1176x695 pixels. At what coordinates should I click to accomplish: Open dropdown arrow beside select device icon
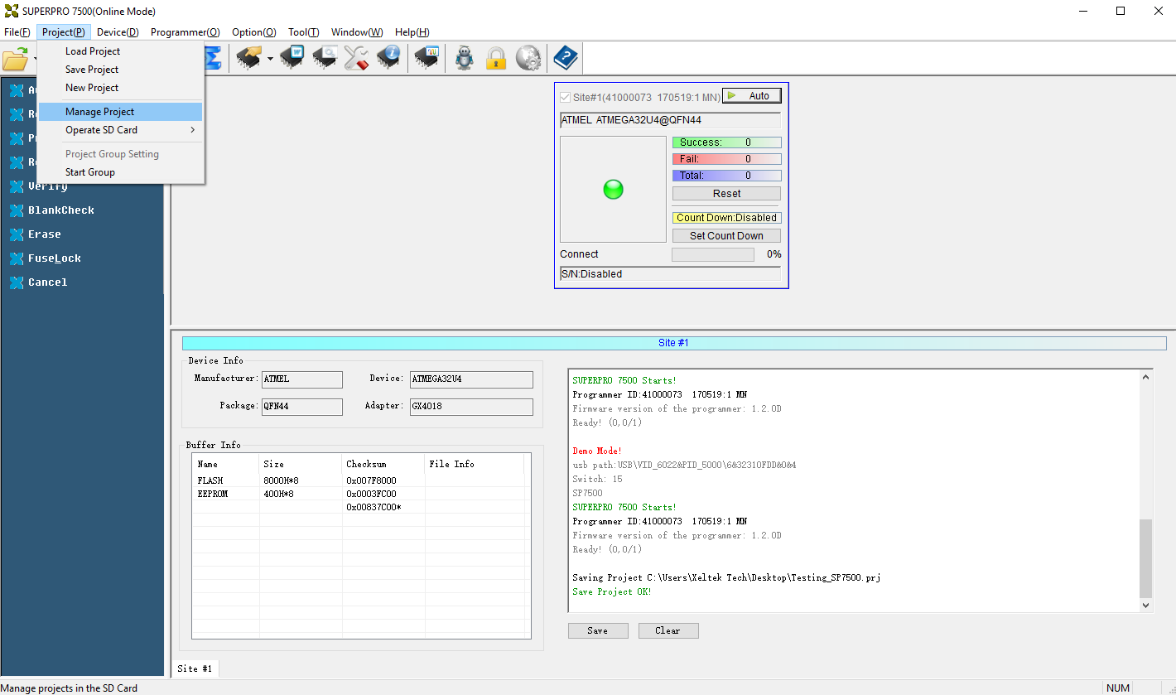pyautogui.click(x=270, y=59)
